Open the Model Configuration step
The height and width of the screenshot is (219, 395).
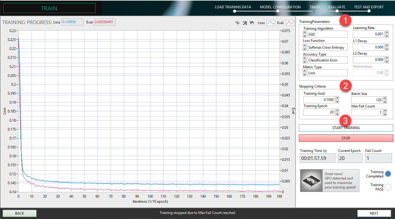tap(278, 11)
